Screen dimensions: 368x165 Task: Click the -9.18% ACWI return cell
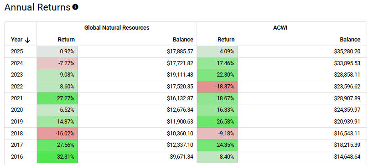click(217, 133)
